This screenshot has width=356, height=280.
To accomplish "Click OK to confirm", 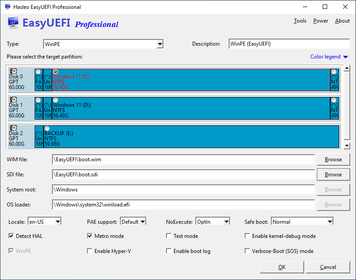I will click(282, 267).
